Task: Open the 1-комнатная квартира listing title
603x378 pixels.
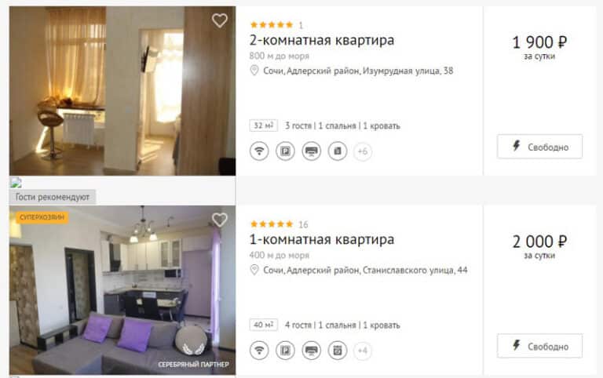Action: 322,239
